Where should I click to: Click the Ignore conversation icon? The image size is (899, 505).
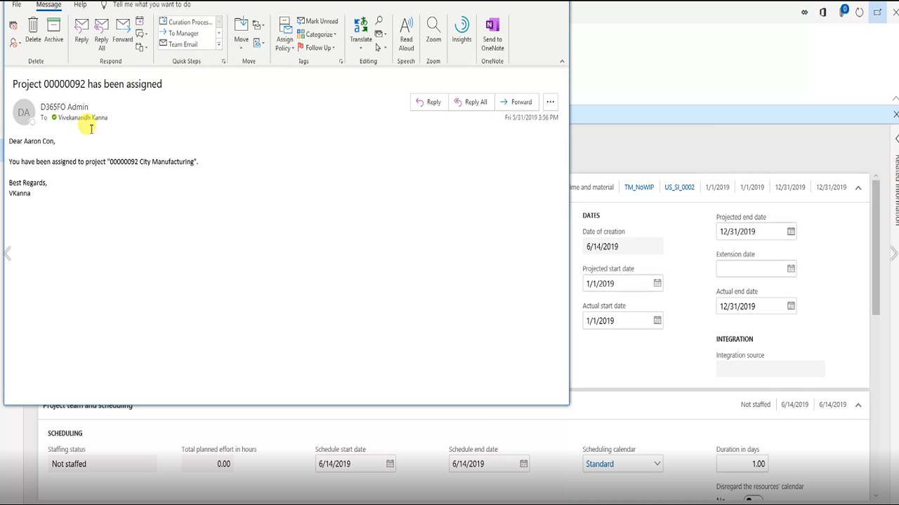click(x=13, y=25)
